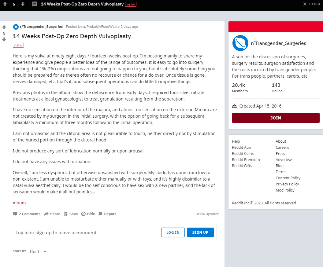
Task: Click the SORT BY label
Action: (x=19, y=251)
